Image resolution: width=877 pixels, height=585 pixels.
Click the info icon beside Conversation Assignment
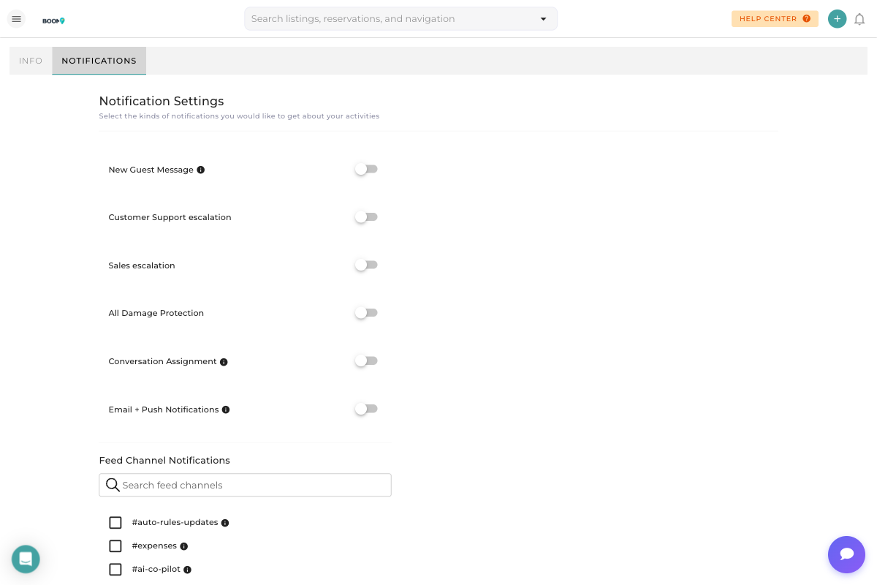point(224,361)
